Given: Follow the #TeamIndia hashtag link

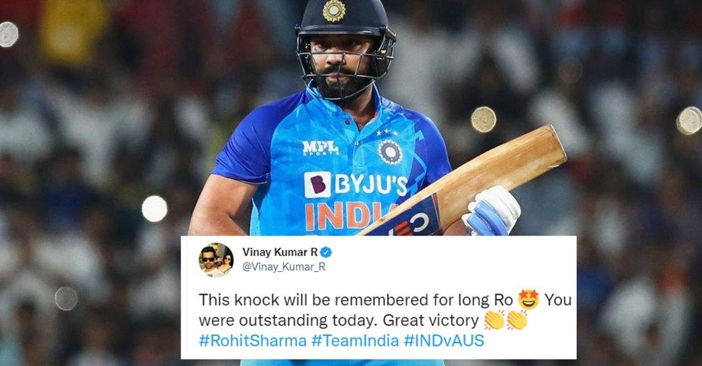Looking at the screenshot, I should [355, 341].
